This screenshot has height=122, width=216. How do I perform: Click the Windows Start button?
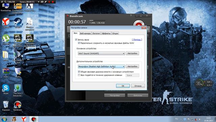point(4,119)
